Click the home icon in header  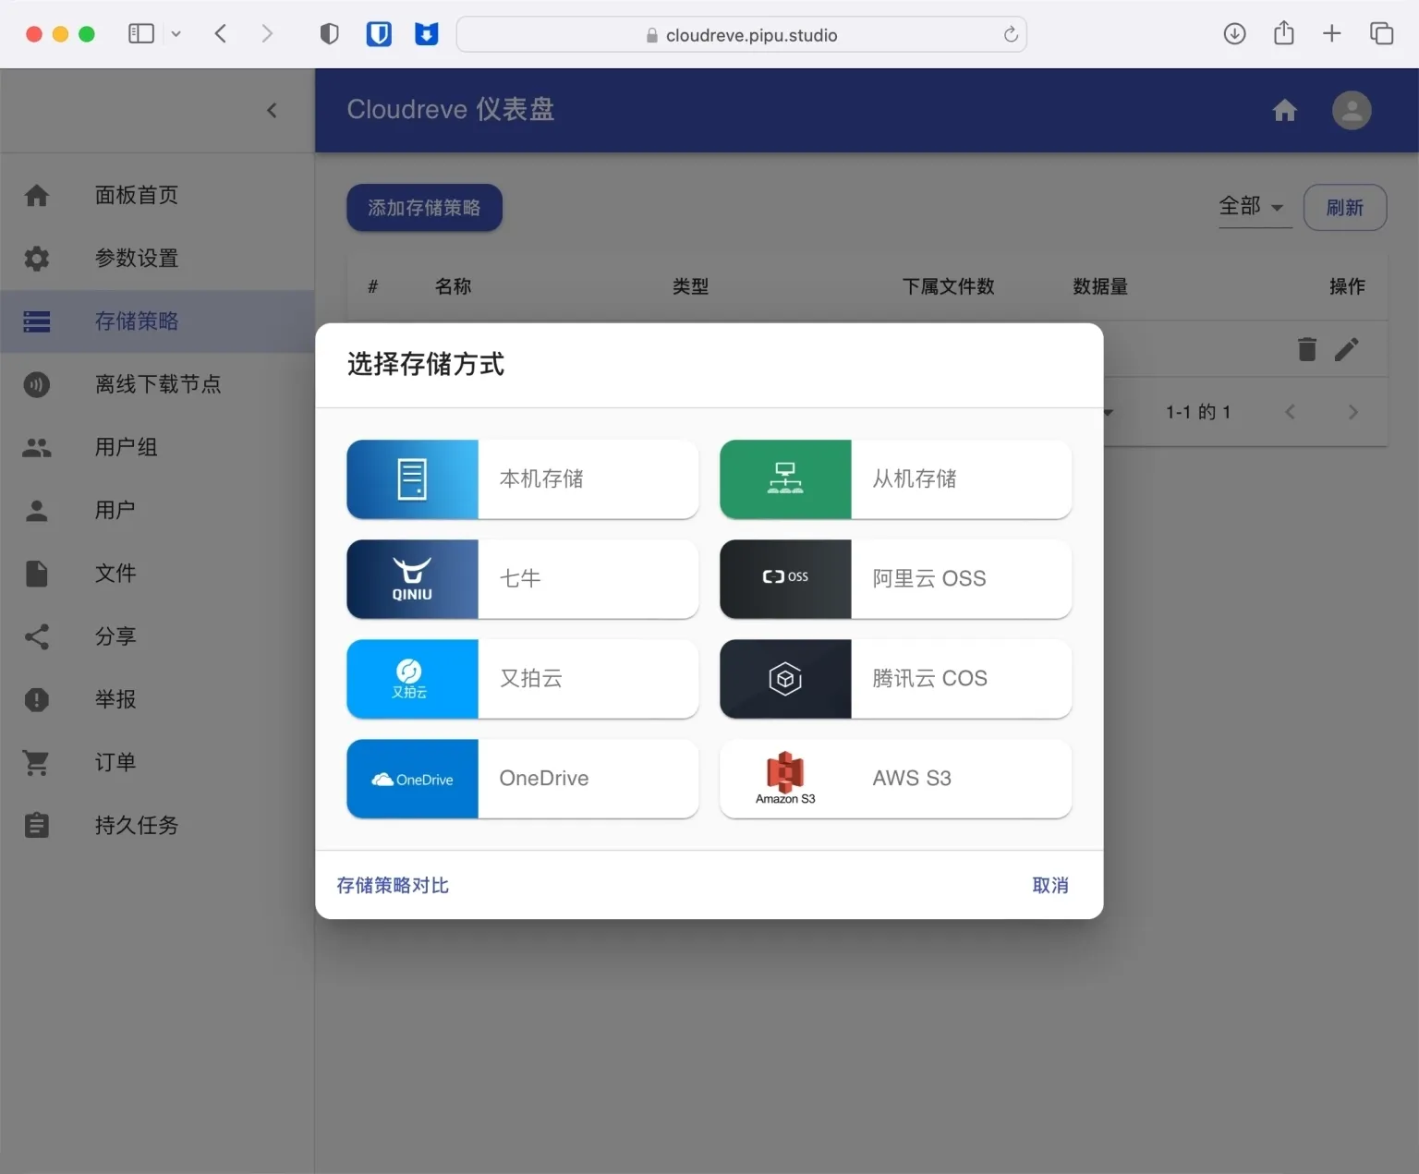tap(1285, 111)
